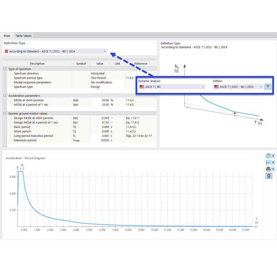Collapse Seismic ground motion values group

(5, 113)
